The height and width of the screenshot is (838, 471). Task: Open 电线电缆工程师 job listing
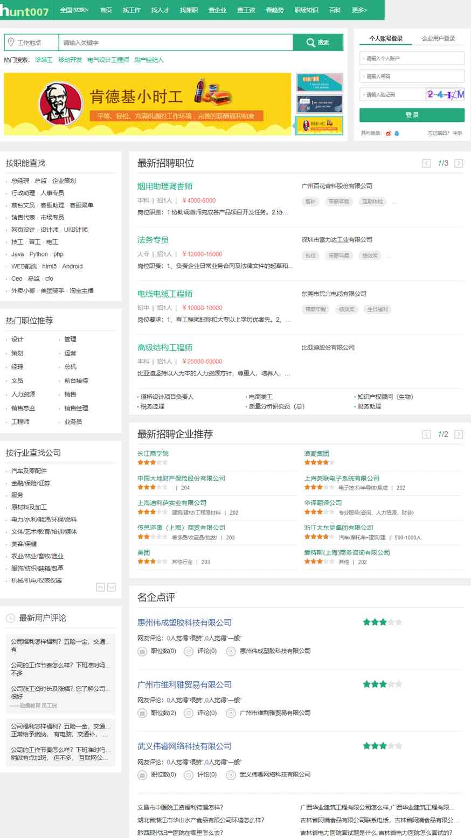[x=165, y=294]
